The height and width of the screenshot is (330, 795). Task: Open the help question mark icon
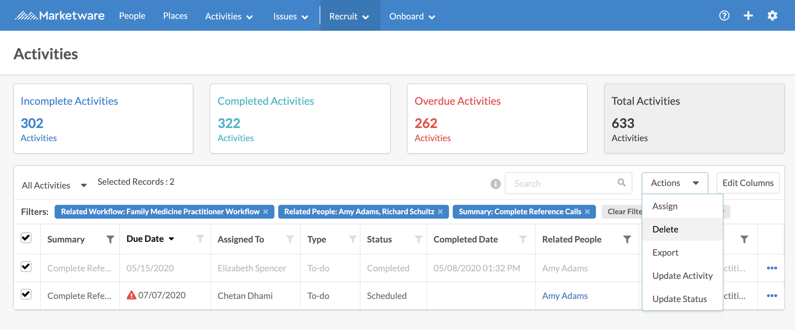pyautogui.click(x=724, y=16)
